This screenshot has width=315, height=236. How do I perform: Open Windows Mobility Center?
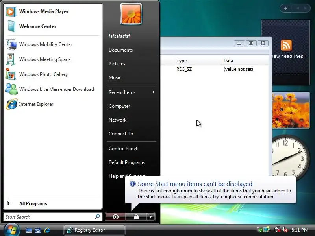[x=53, y=44]
